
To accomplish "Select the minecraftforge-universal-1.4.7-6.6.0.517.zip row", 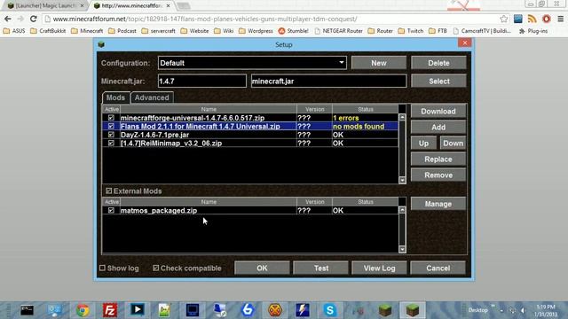I will [250, 118].
